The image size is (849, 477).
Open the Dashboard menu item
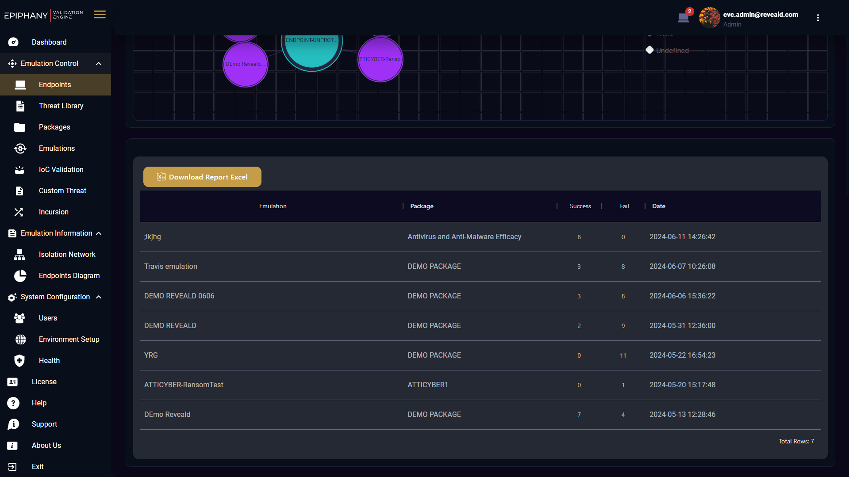click(x=49, y=42)
